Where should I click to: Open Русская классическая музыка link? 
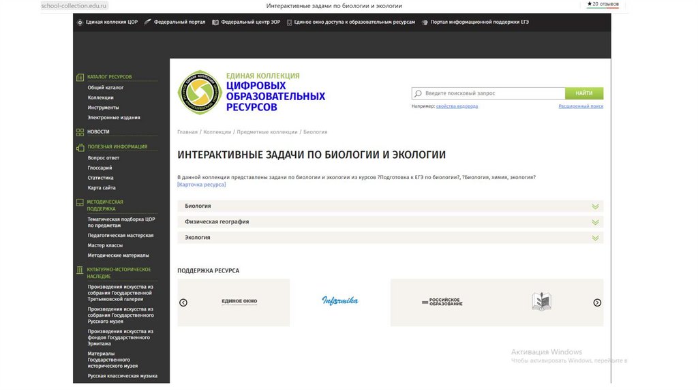click(123, 376)
